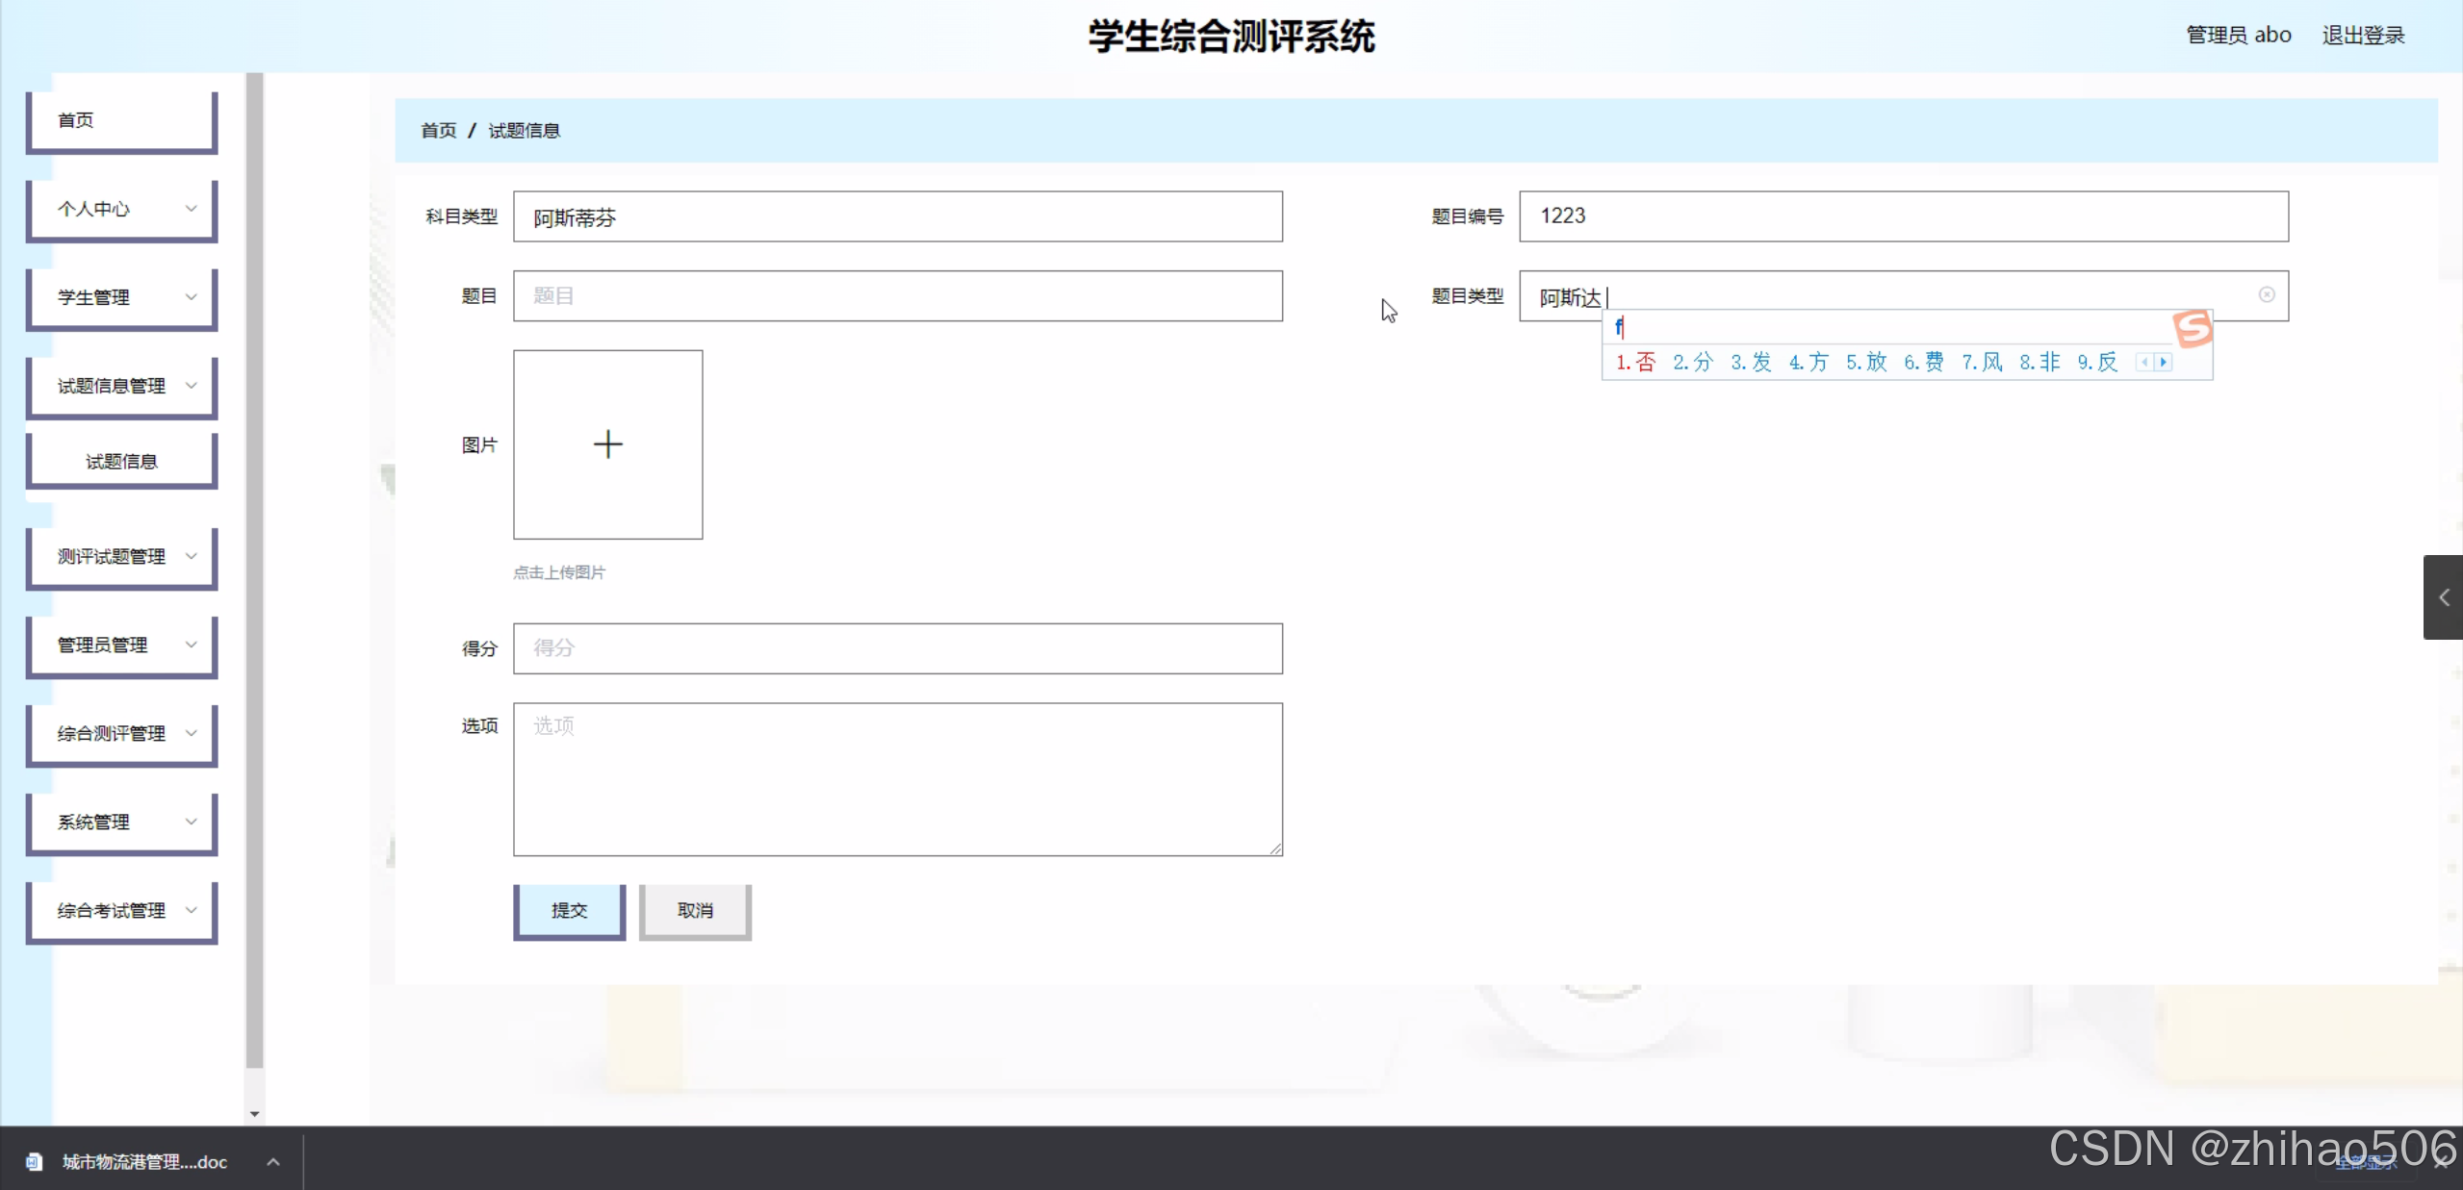Click the 取消 button
Image resolution: width=2463 pixels, height=1190 pixels.
(x=695, y=911)
